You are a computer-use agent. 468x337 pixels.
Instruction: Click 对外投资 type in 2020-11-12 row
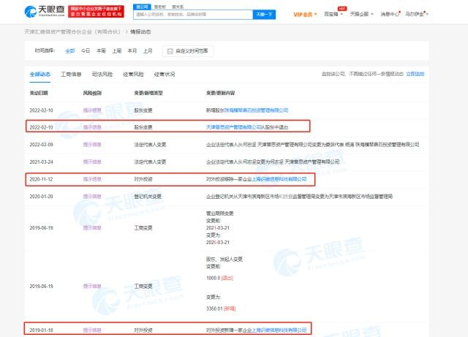point(143,179)
